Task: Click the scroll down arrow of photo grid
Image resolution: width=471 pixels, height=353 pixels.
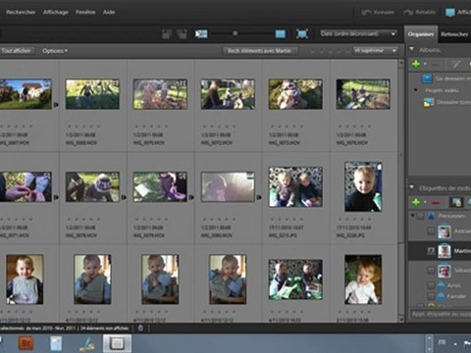Action: (401, 319)
